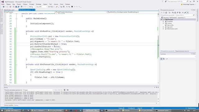Click the Windows Start button
This screenshot has height=112, width=199.
point(2,111)
